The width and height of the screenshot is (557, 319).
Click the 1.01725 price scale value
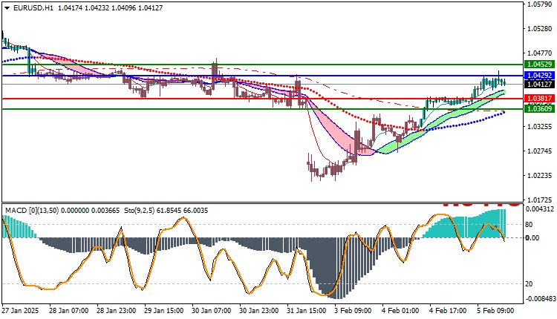click(x=540, y=200)
